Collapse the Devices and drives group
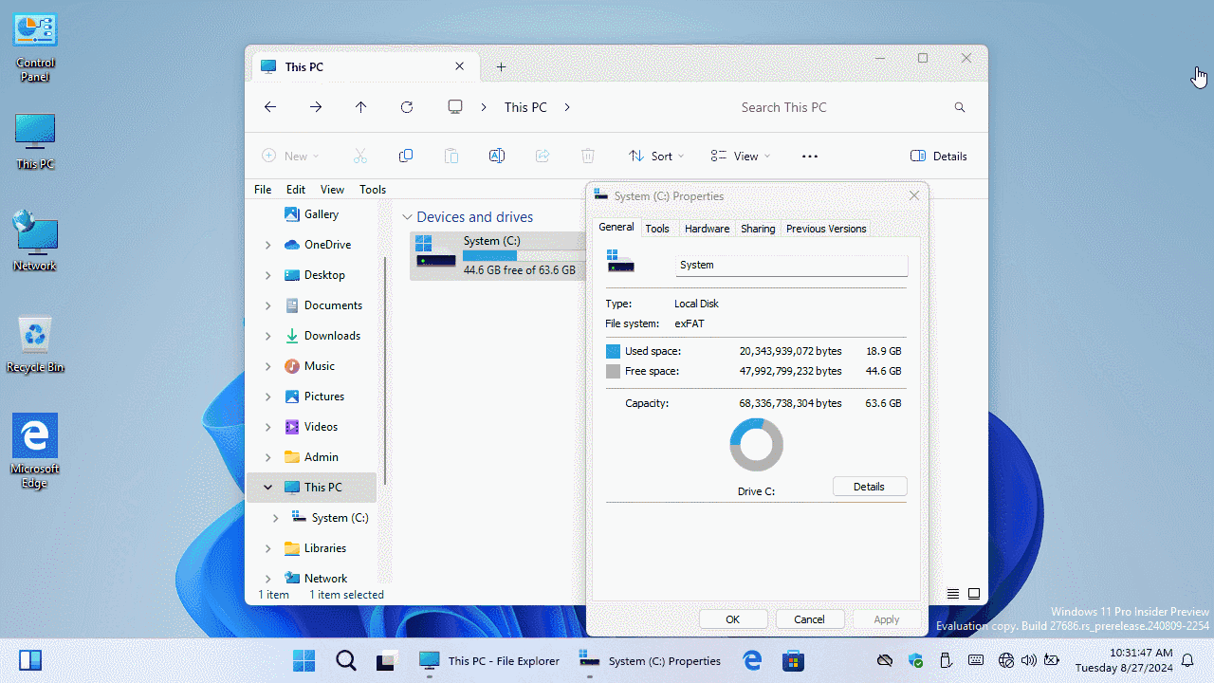 [407, 217]
